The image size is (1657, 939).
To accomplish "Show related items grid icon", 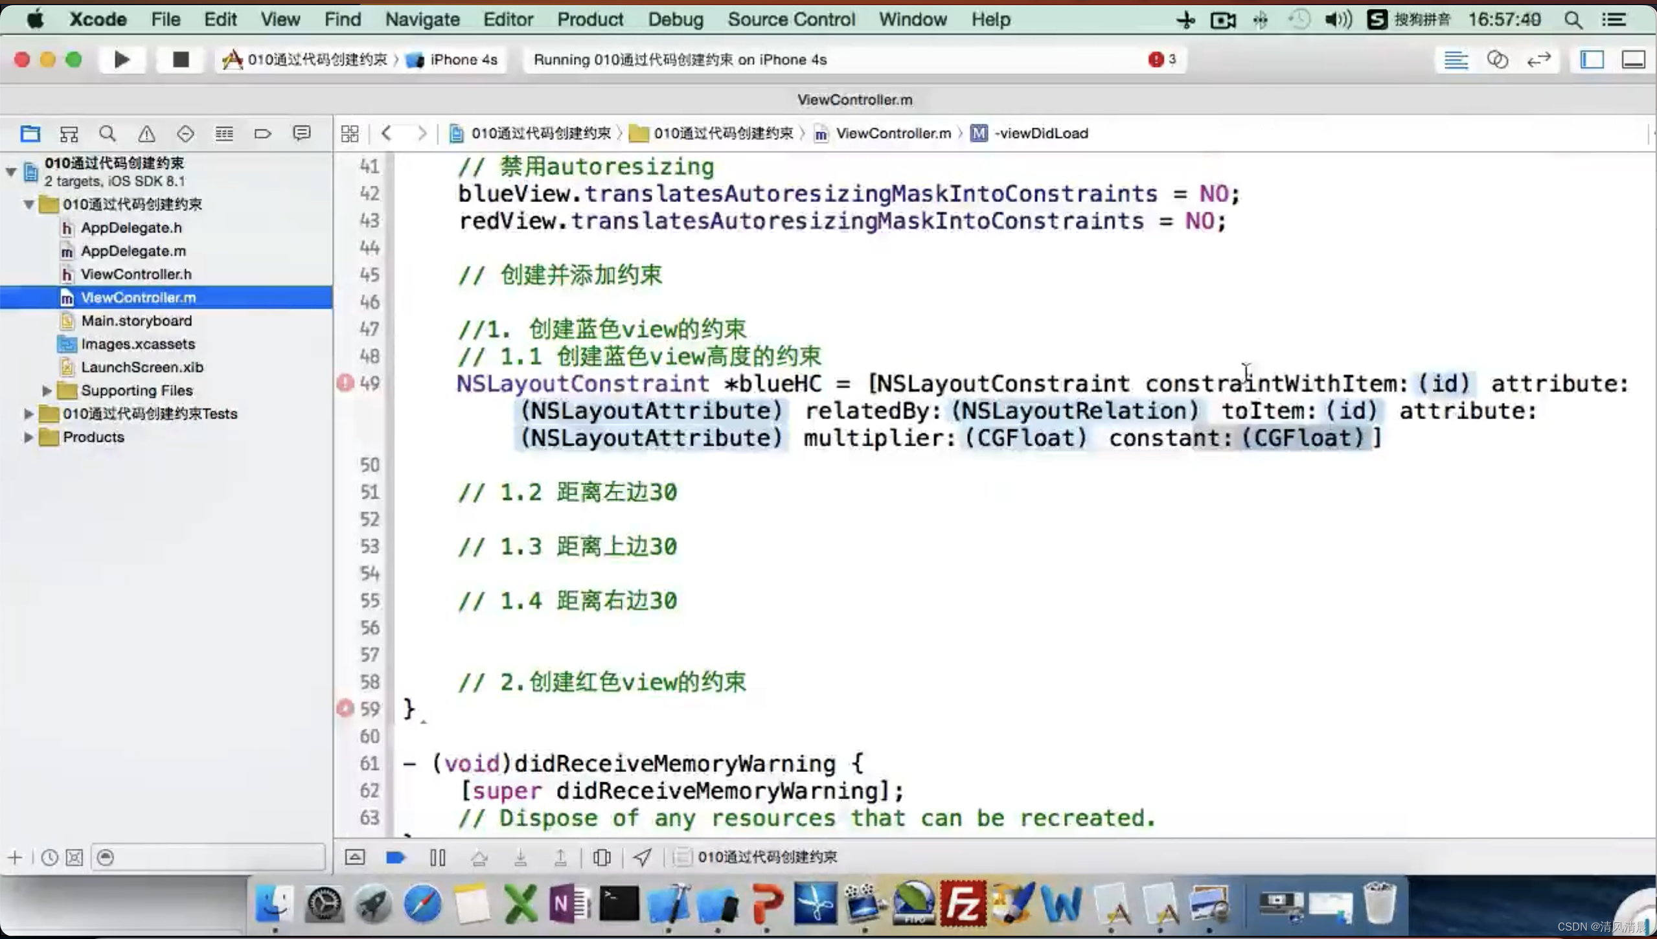I will [x=350, y=133].
